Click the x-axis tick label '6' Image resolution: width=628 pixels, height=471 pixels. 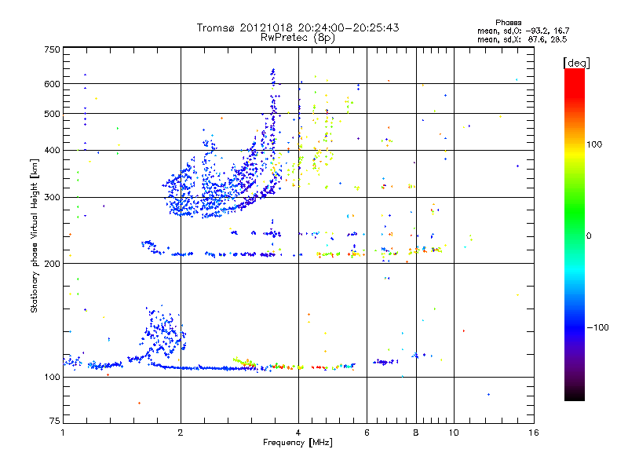click(x=367, y=433)
